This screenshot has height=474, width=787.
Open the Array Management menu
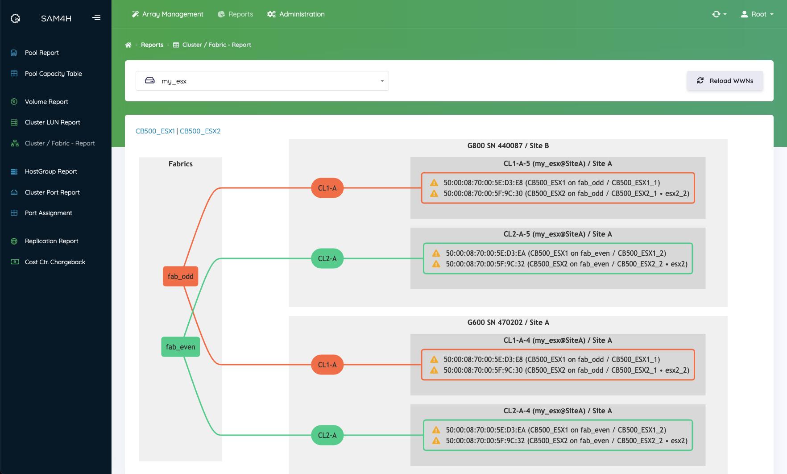(x=167, y=14)
